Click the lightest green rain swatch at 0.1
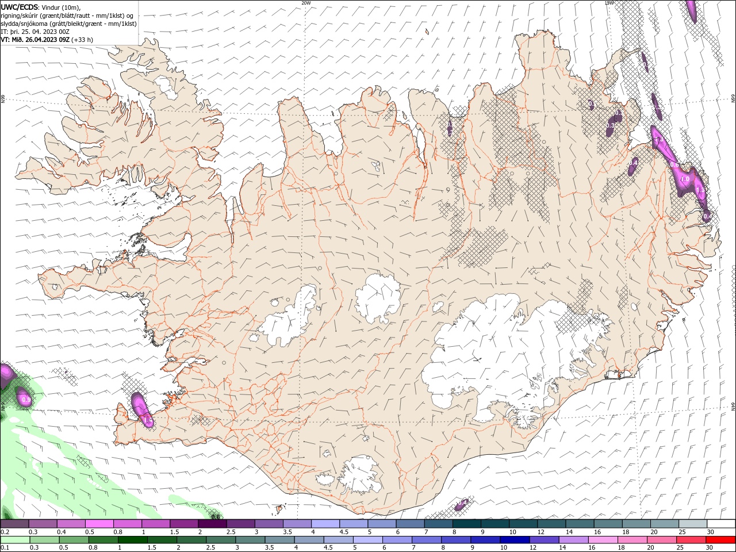 point(15,540)
